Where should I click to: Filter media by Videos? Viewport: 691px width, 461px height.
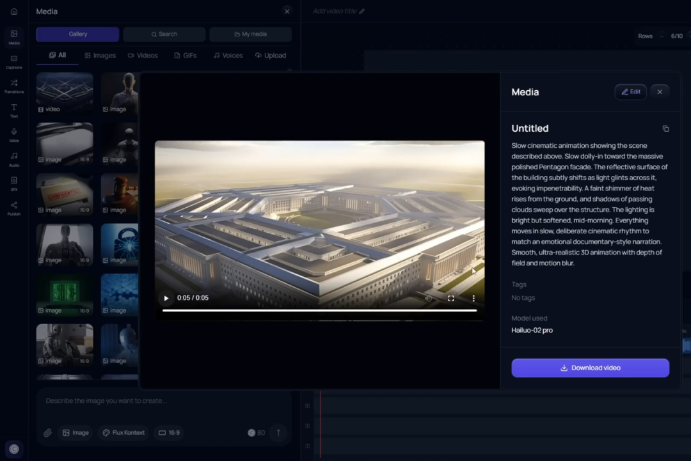click(x=143, y=56)
